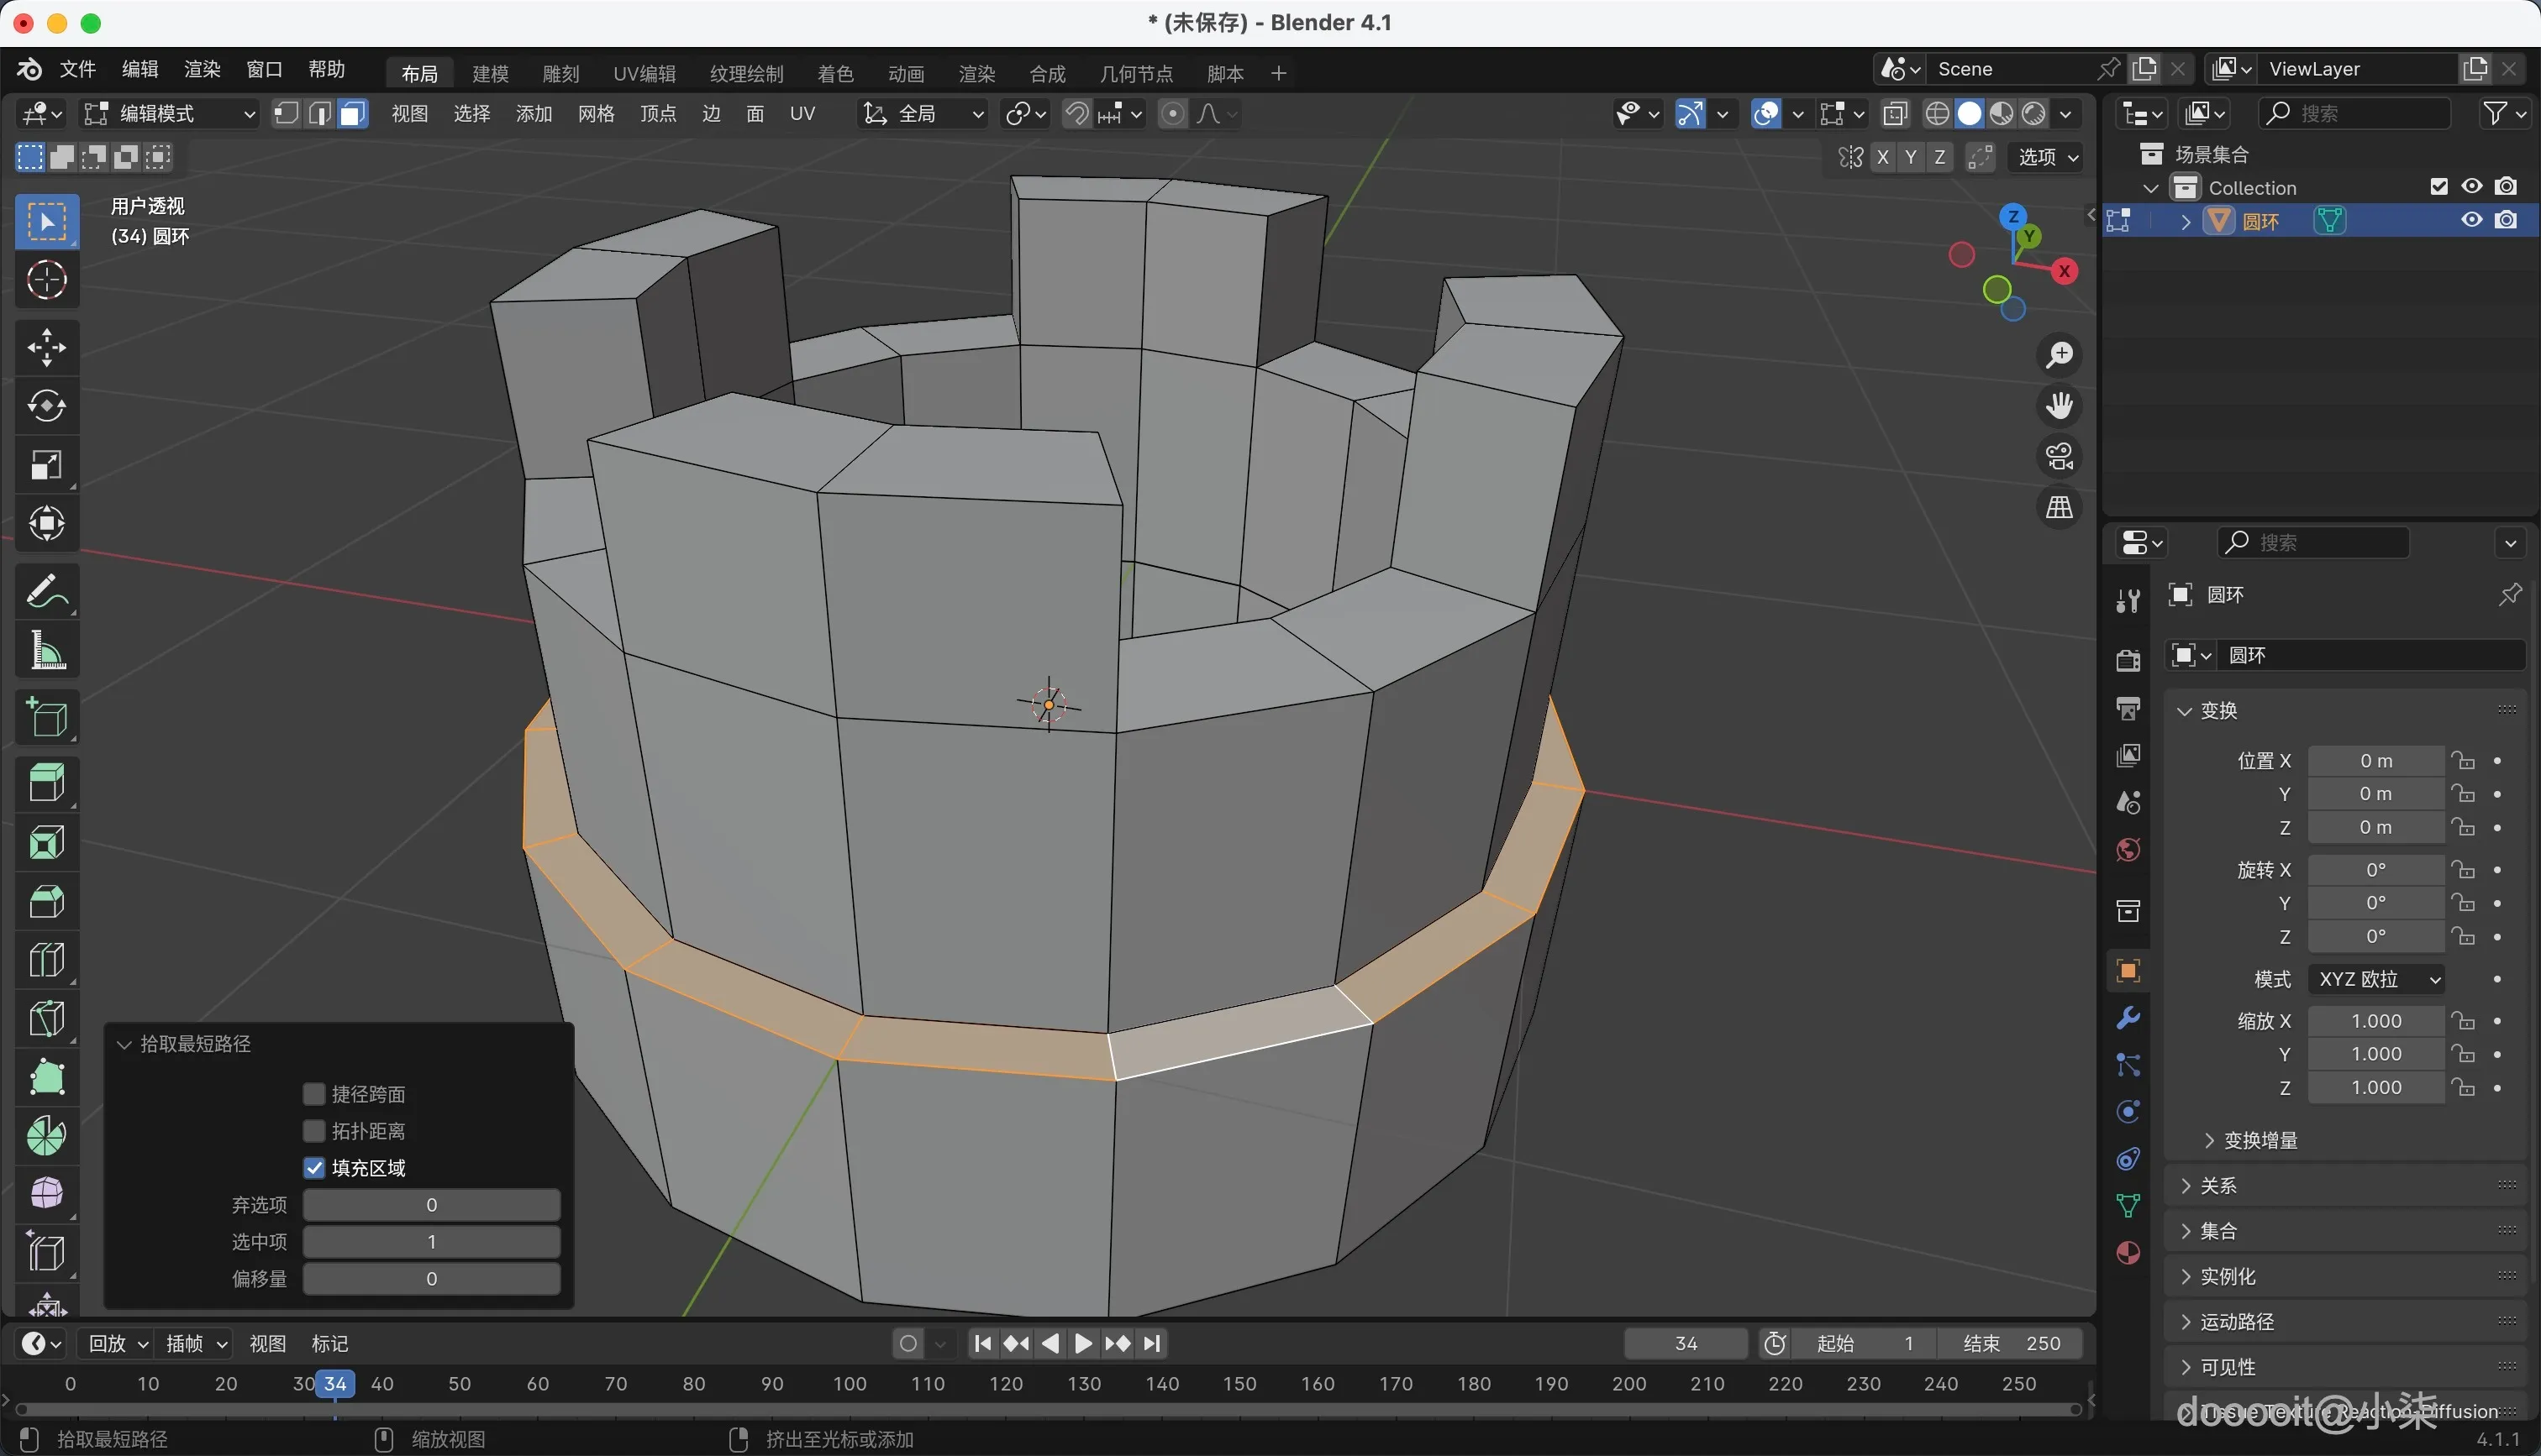2541x1456 pixels.
Task: Open the XYZ 欧拉 rotation mode dropdown
Action: (2377, 979)
